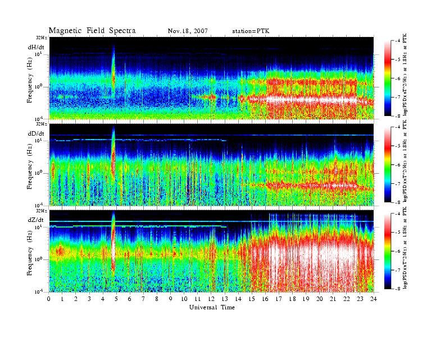Viewport: 445px width, 343px height.
Task: Click the "21" hour tick on the time axis
Action: [333, 299]
